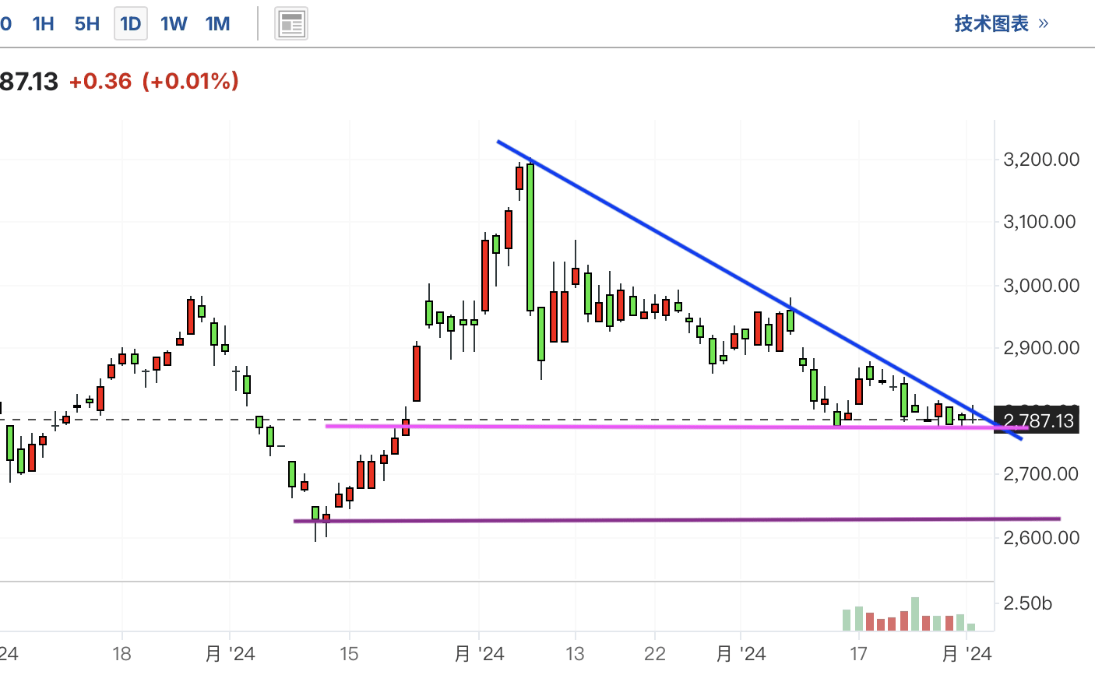Click the +0.36 price change value
The width and height of the screenshot is (1095, 682).
coord(100,81)
